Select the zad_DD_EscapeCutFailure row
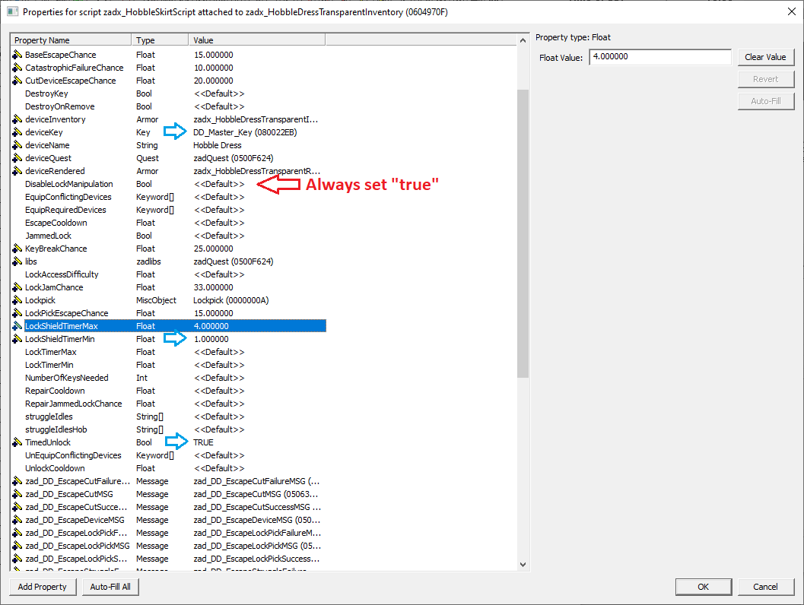 [169, 481]
